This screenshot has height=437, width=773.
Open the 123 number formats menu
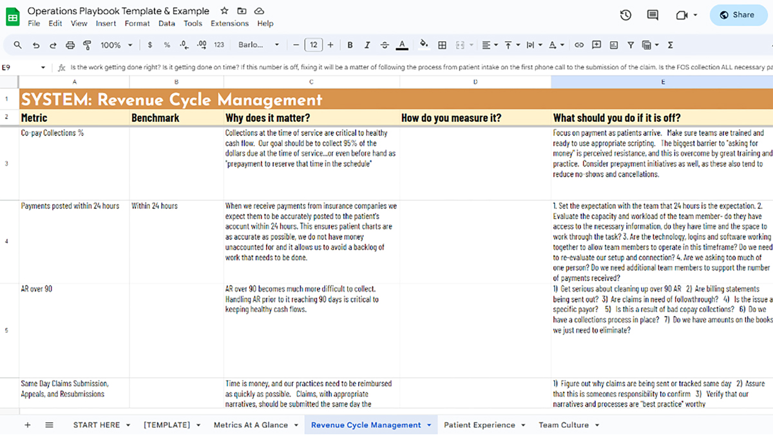pos(219,45)
